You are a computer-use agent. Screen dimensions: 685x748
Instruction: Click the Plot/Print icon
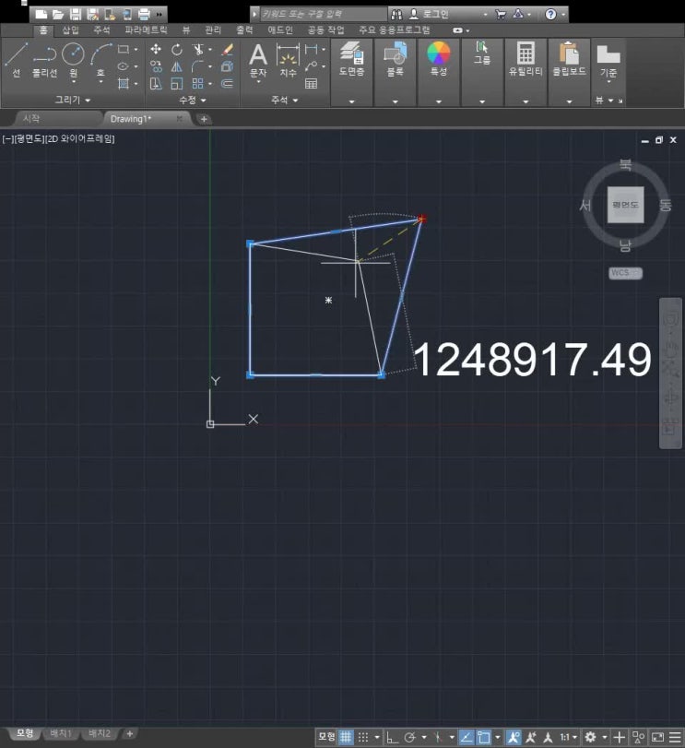(144, 15)
